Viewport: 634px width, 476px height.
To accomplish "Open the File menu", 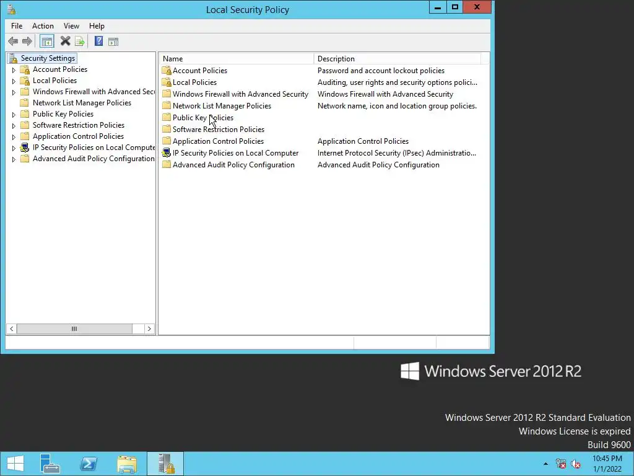I will 17,26.
